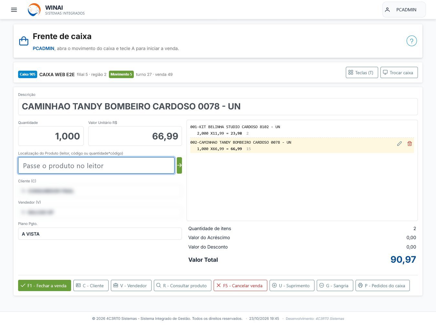436x325 pixels.
Task: Click the 'Quantidade de itens' label
Action: (x=210, y=229)
